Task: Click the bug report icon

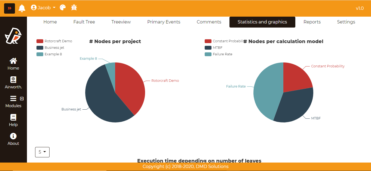Action: click(x=74, y=8)
